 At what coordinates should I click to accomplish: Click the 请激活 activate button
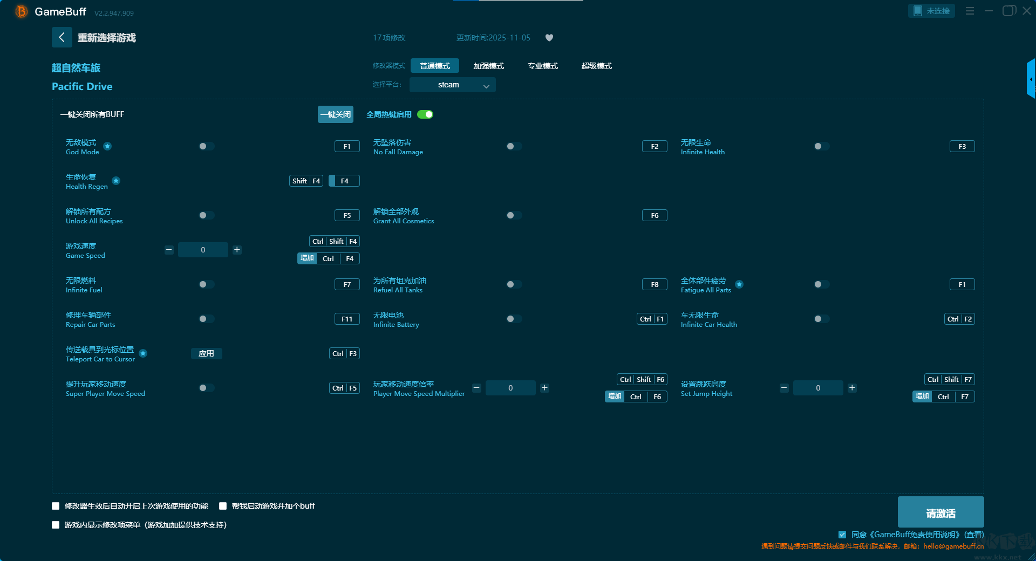pyautogui.click(x=941, y=512)
